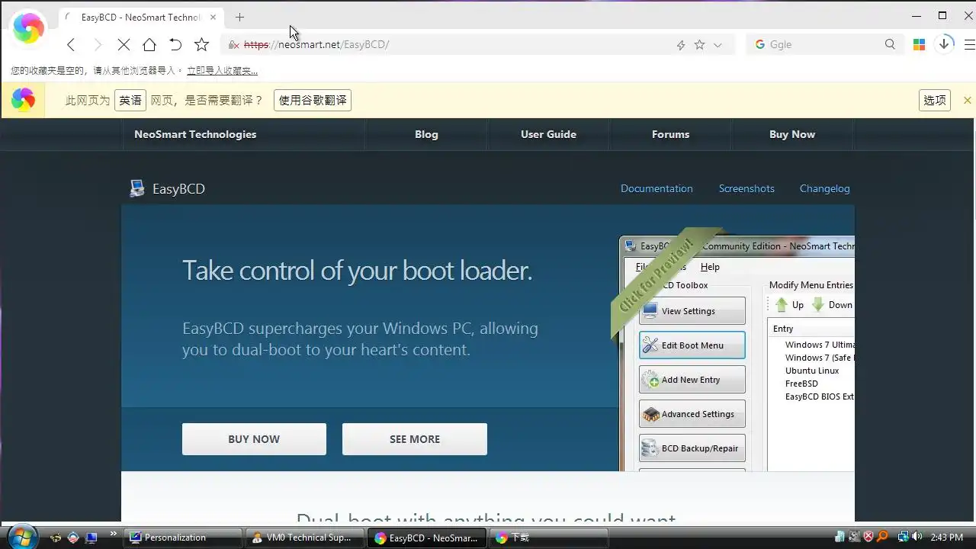Open the Screenshots link
Viewport: 976px width, 549px height.
pos(746,188)
